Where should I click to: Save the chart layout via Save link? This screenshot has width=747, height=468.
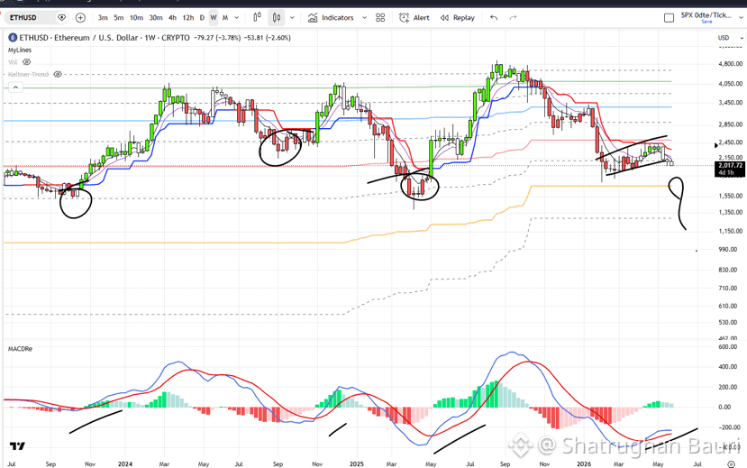point(706,22)
